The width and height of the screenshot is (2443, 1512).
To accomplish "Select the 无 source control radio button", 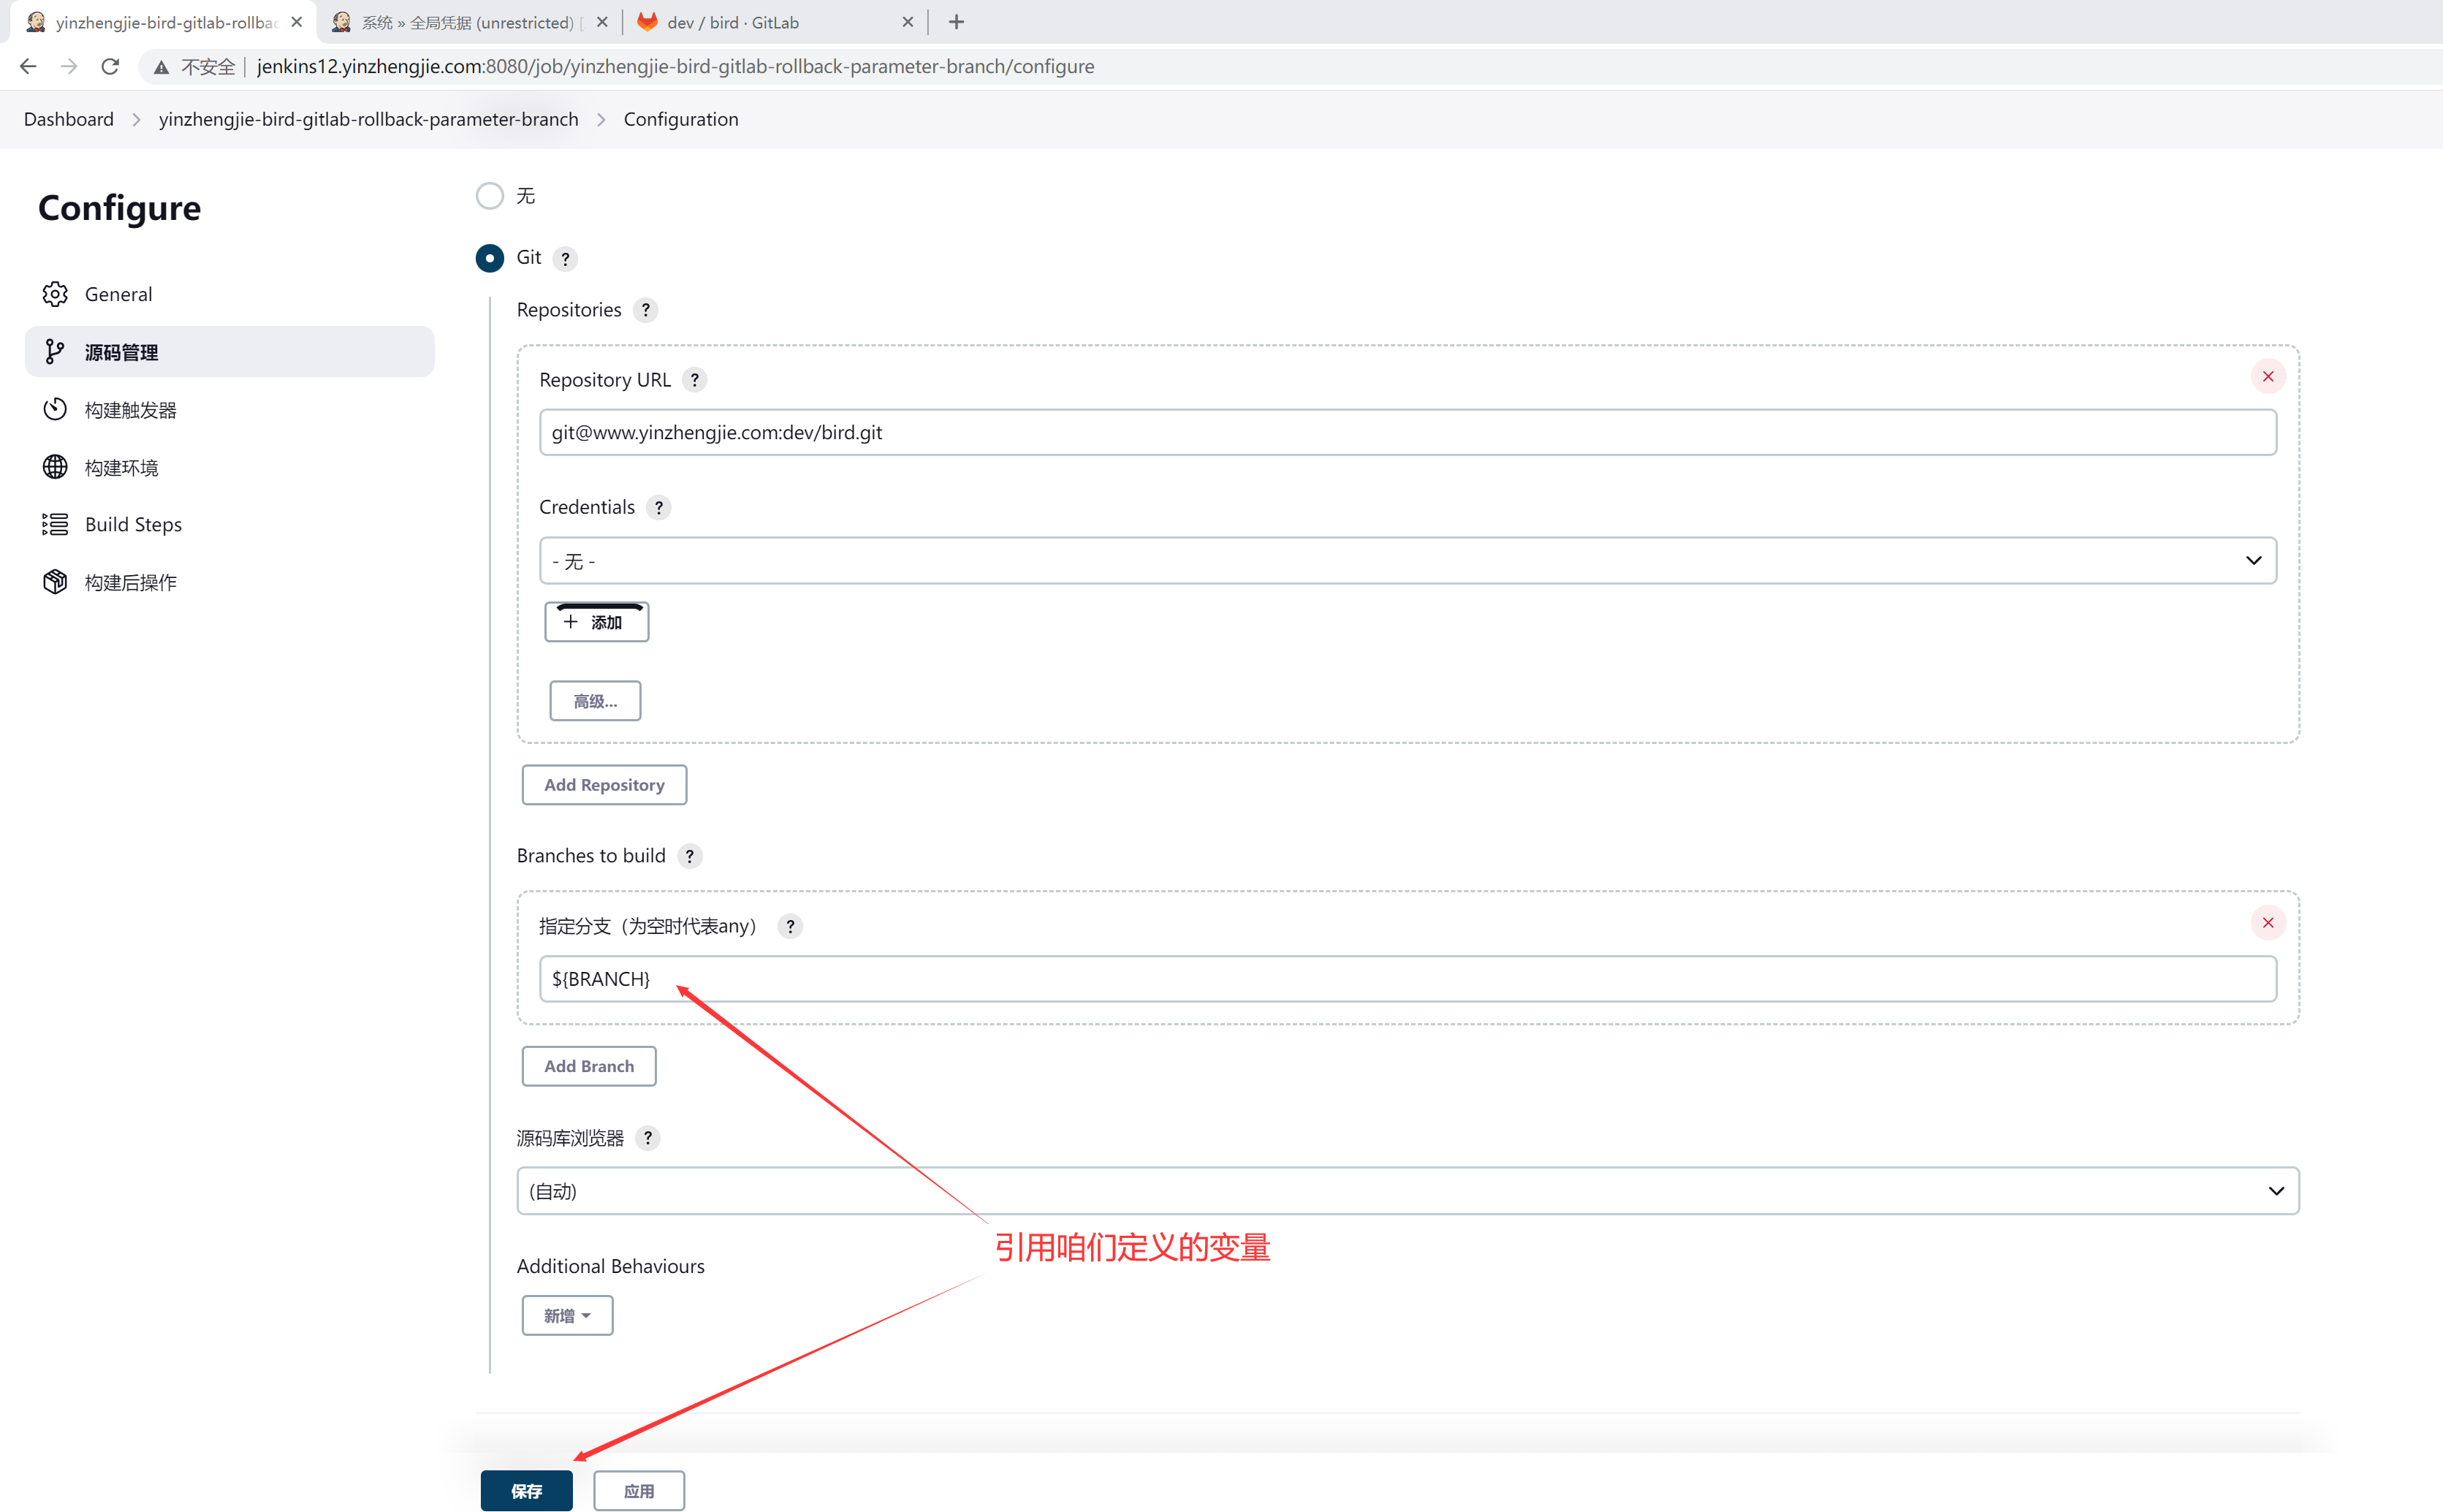I will coord(489,196).
